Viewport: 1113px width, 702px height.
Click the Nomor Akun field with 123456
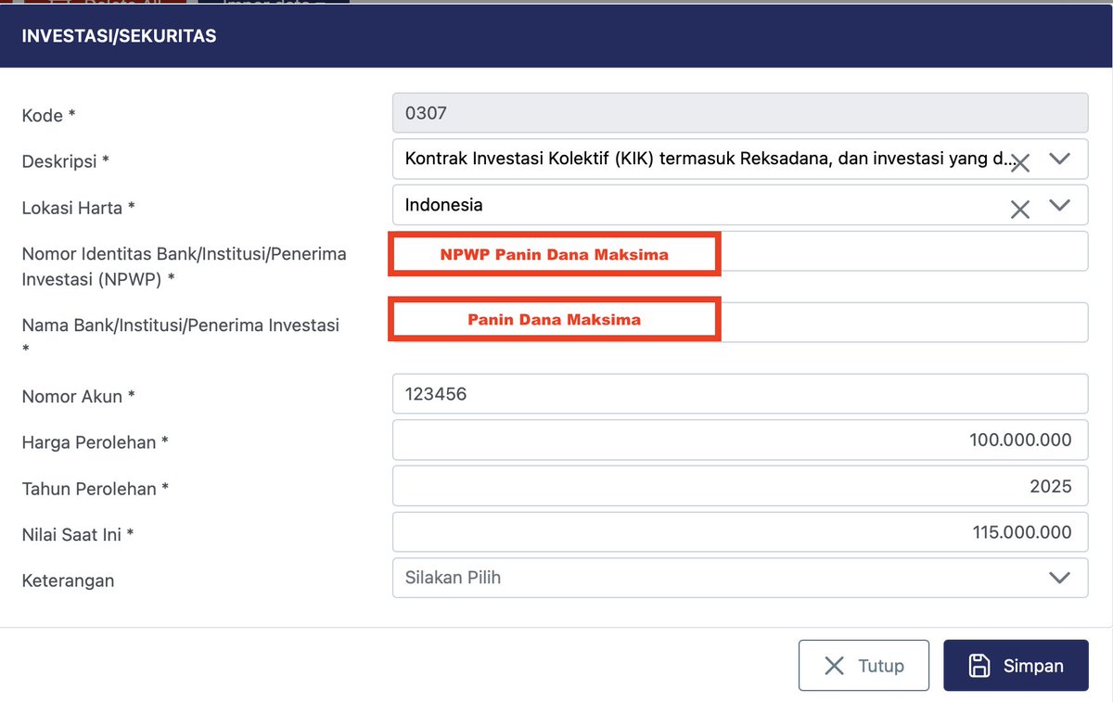[x=740, y=394]
